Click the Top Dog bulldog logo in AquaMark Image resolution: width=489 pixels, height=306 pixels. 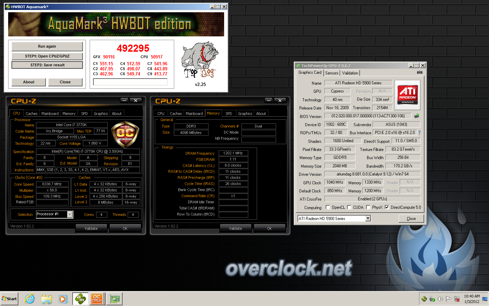(200, 61)
